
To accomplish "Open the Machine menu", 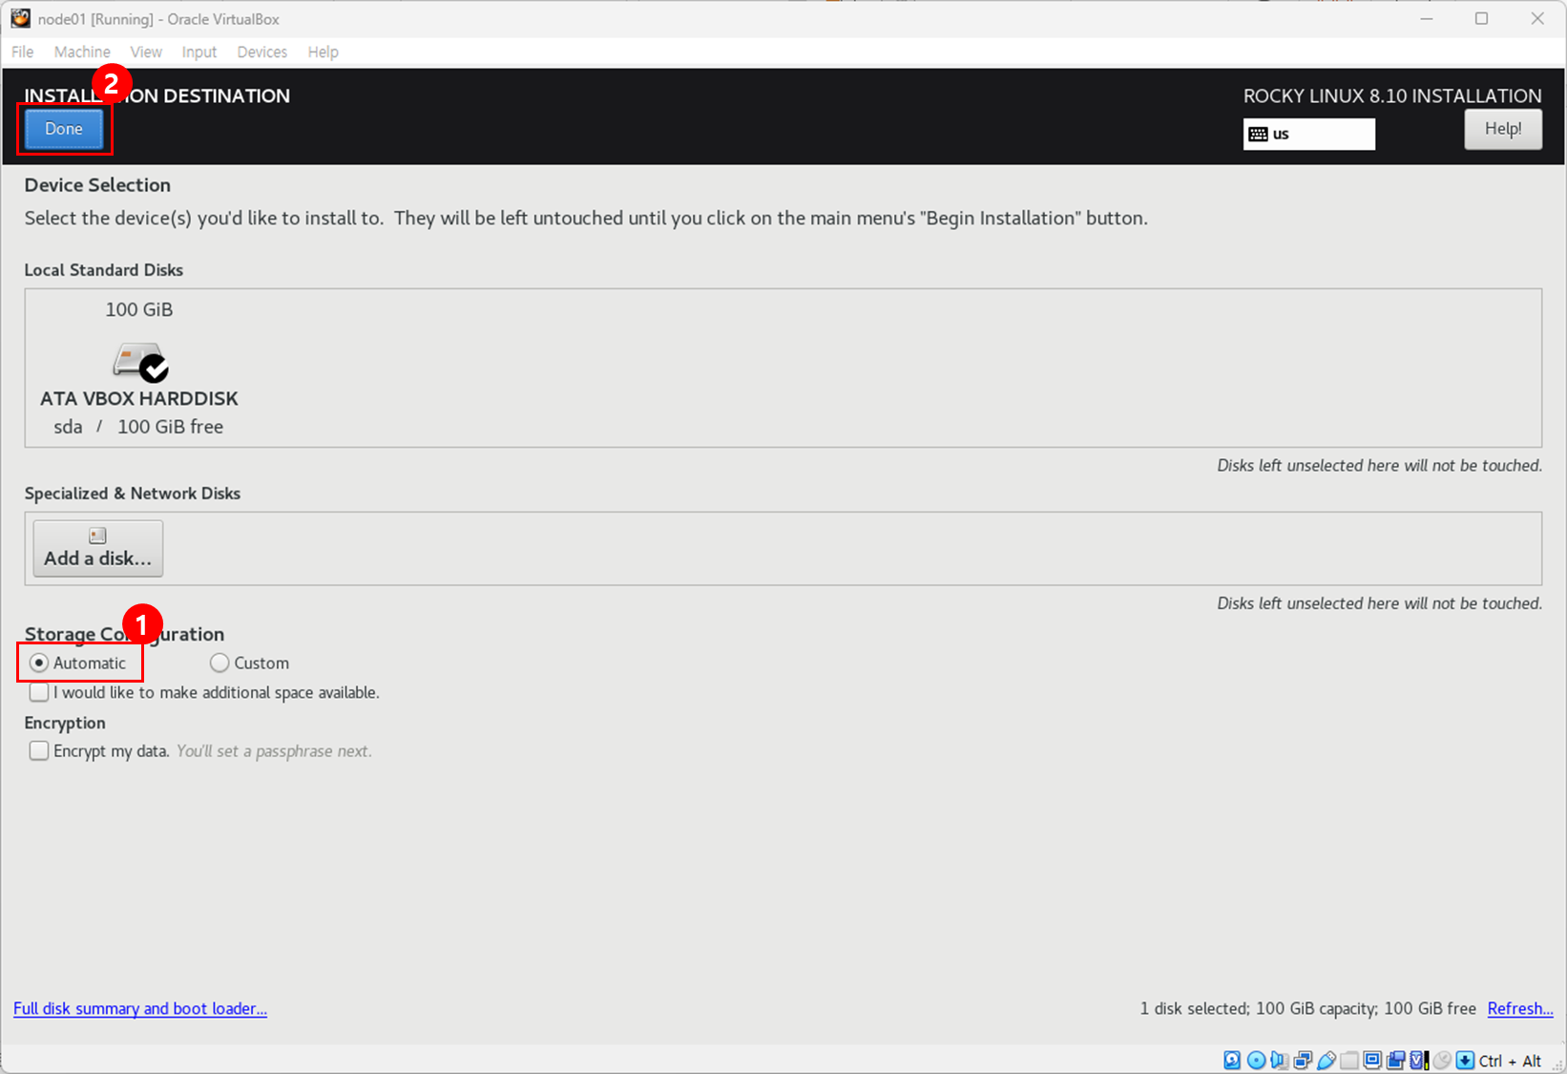I will [82, 52].
